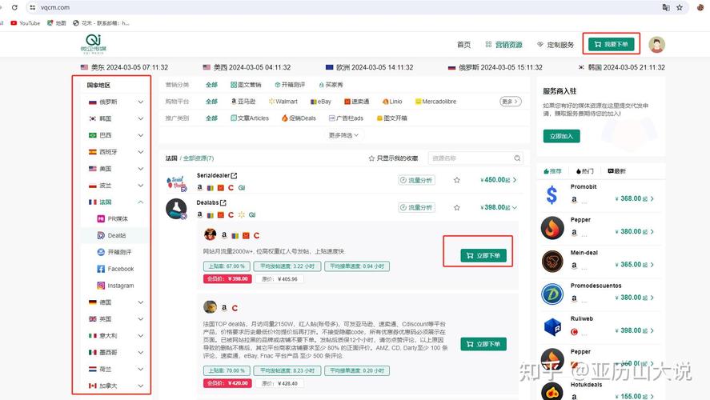Select Deal站 under 法国
710x400 pixels.
tap(112, 235)
